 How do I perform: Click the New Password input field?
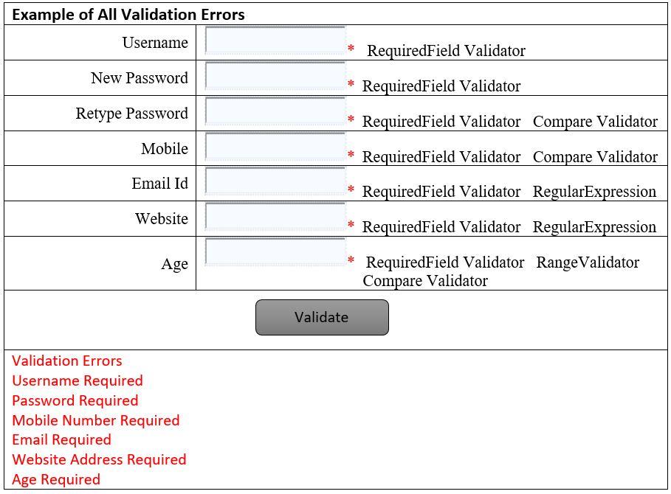click(x=275, y=76)
